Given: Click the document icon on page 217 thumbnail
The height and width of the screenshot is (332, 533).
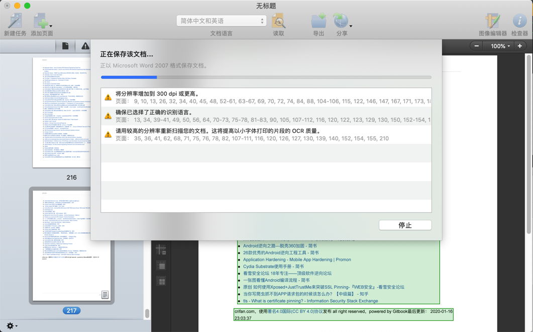Looking at the screenshot, I should tap(105, 295).
